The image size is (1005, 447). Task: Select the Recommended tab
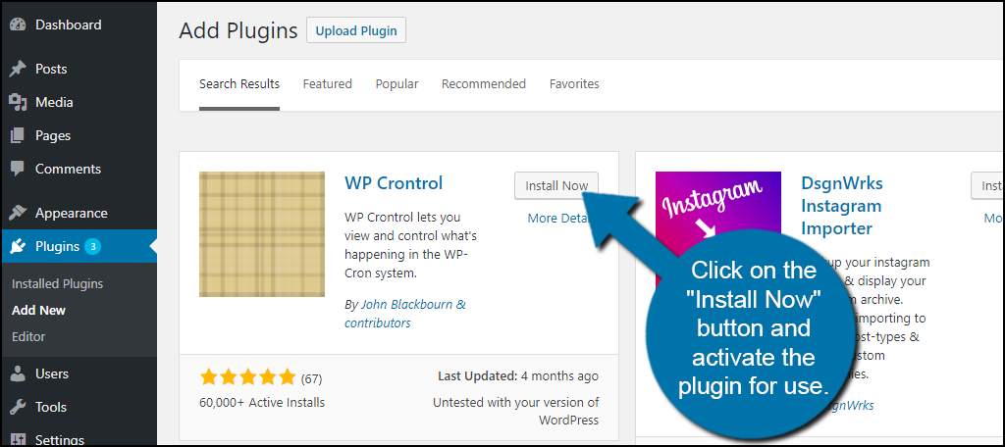(484, 84)
